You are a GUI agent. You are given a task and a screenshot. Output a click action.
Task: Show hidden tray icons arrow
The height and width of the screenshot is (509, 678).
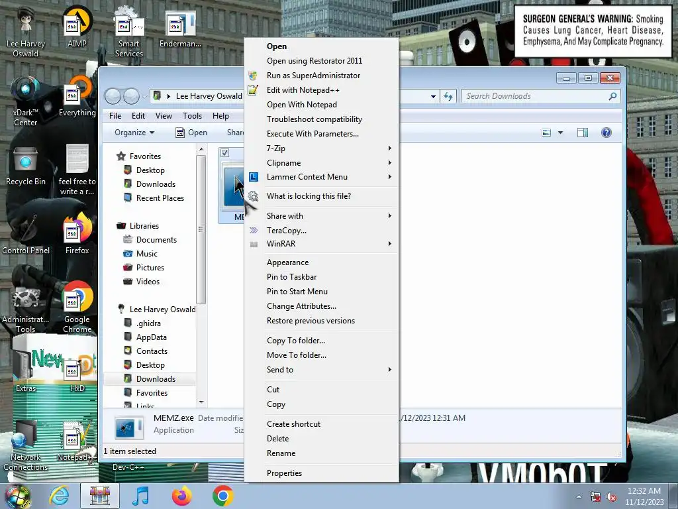click(579, 496)
